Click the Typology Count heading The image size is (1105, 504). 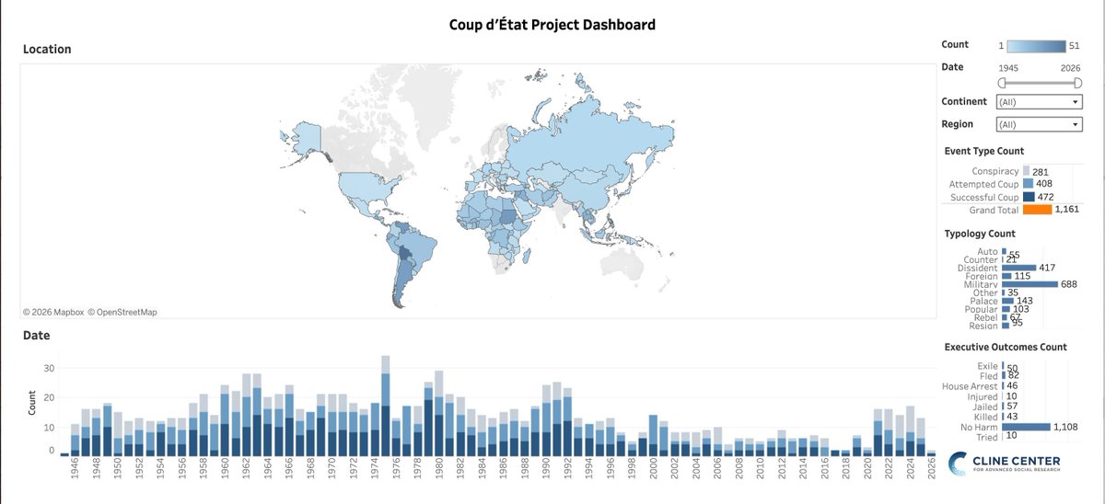point(980,234)
